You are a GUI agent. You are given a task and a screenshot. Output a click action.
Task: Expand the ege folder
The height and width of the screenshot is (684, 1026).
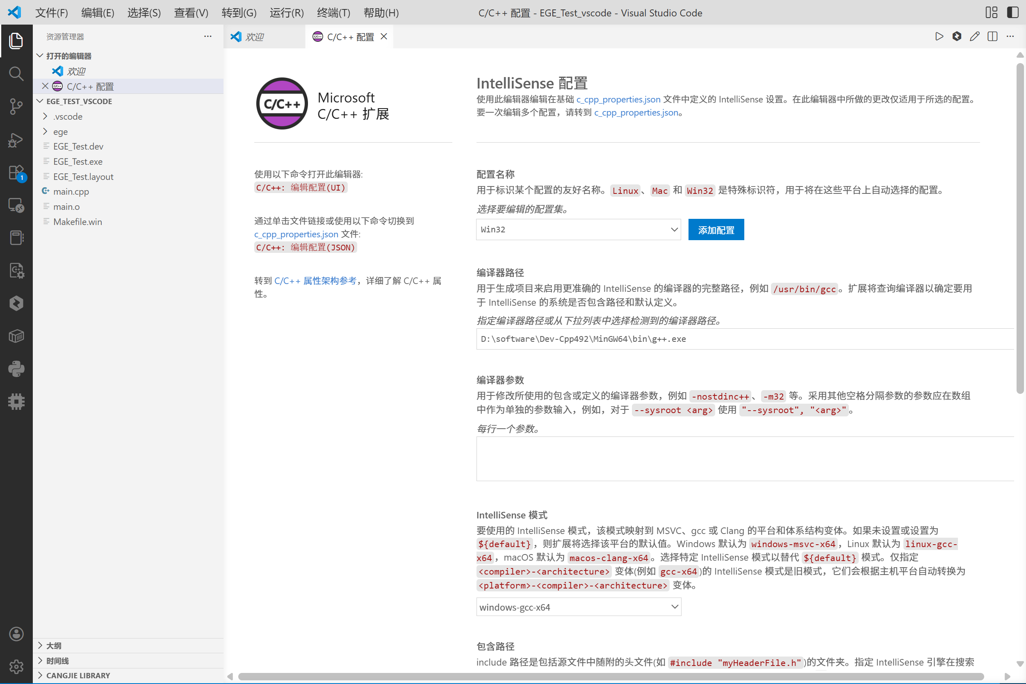[x=45, y=131]
